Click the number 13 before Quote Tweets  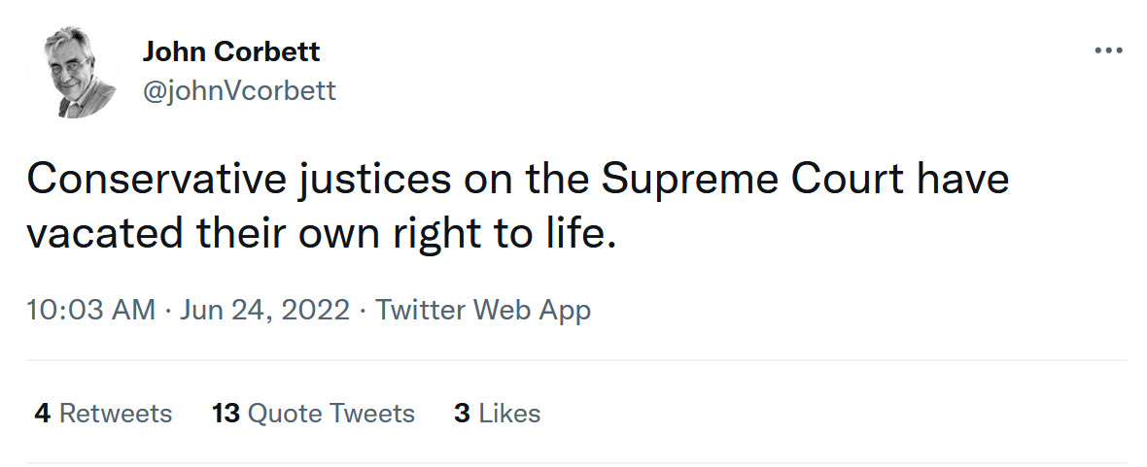(226, 413)
